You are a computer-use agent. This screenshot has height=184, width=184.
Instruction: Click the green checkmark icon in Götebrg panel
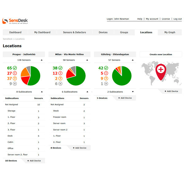(x=106, y=68)
